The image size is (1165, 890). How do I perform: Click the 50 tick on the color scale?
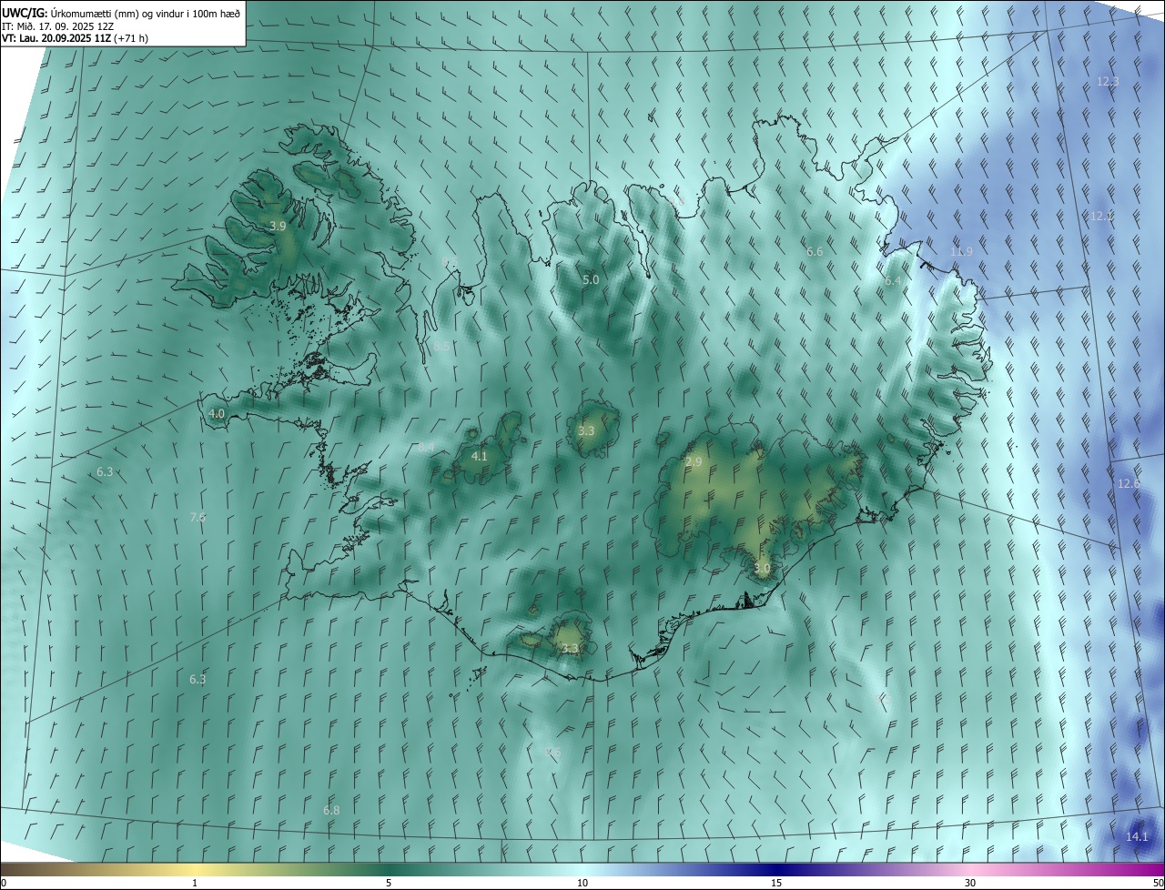tap(1158, 883)
